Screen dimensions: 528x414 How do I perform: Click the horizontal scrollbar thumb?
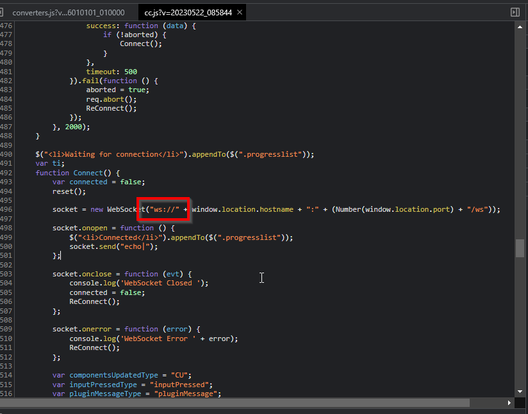click(x=235, y=402)
